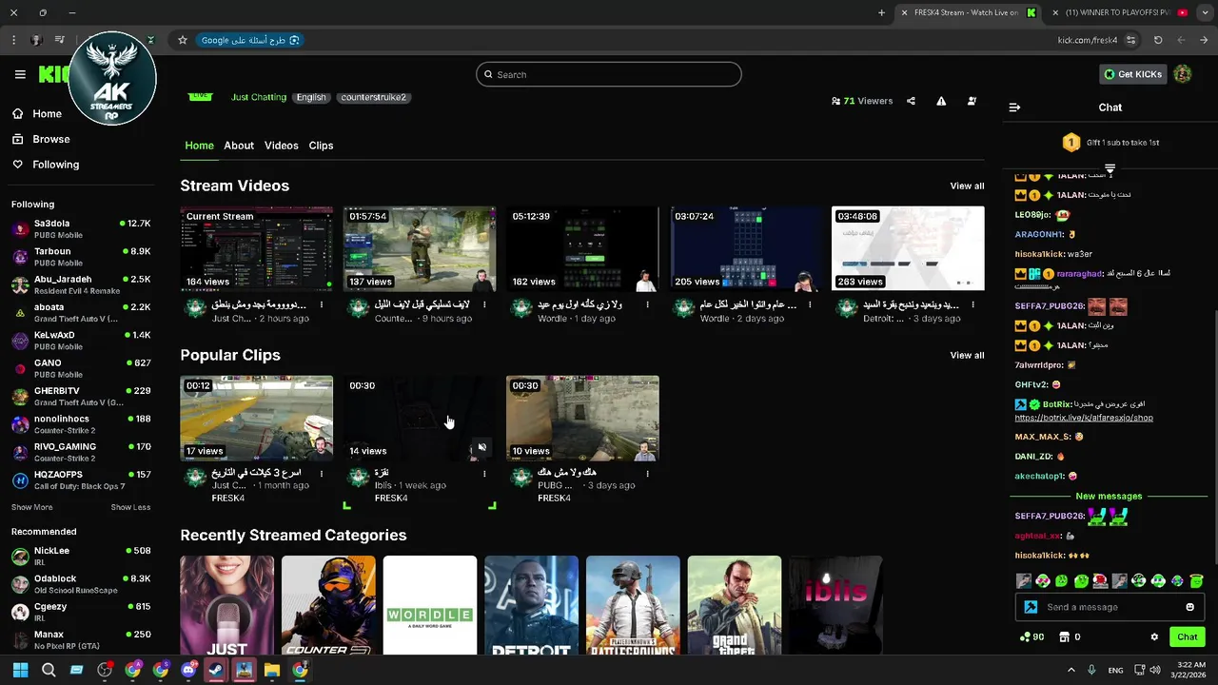Open Discord from the taskbar
Screen dimensions: 1218x685
coord(188,670)
